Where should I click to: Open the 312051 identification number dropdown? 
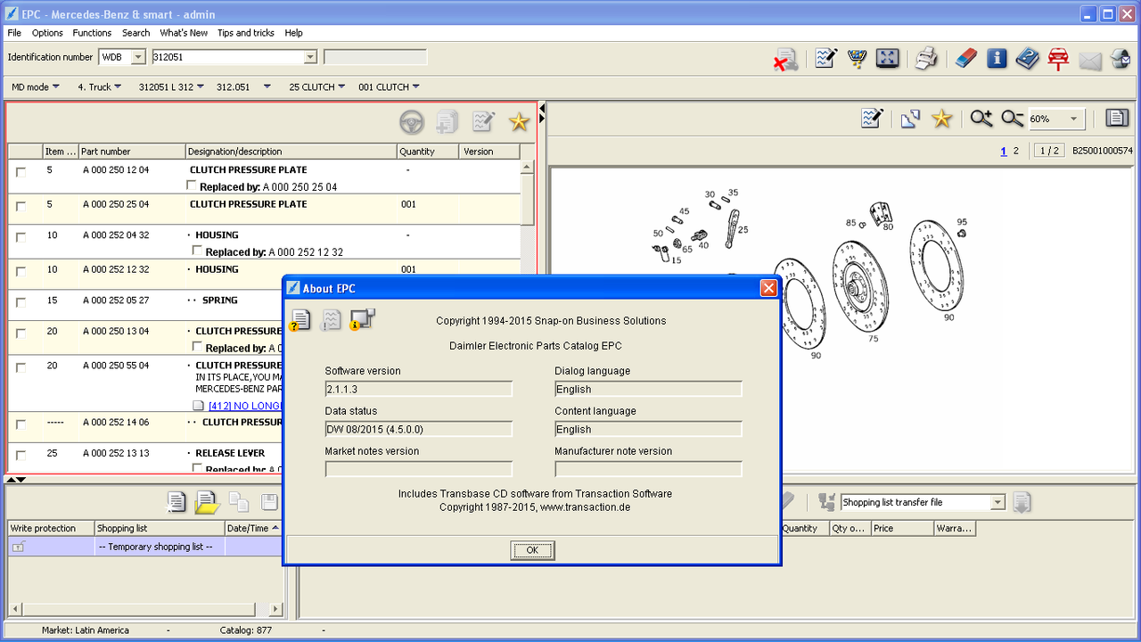[310, 57]
